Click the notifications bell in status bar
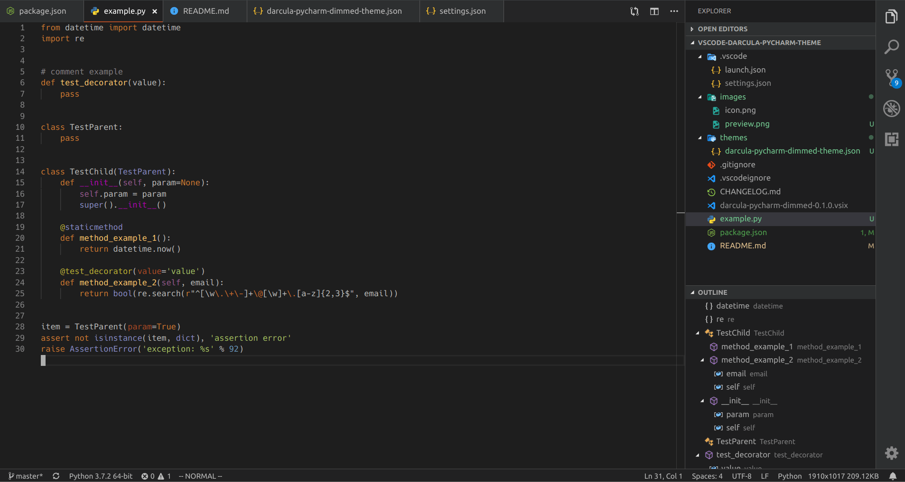The height and width of the screenshot is (482, 905). tap(893, 476)
